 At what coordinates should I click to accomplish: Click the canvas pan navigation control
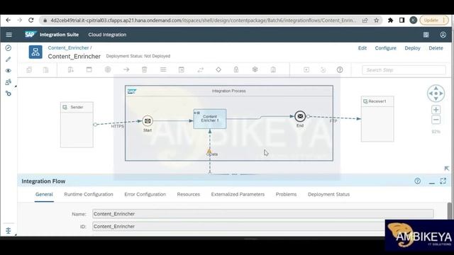[x=436, y=93]
